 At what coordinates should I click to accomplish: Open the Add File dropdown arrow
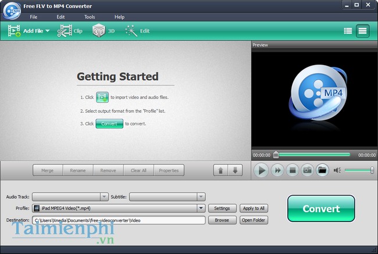click(48, 31)
